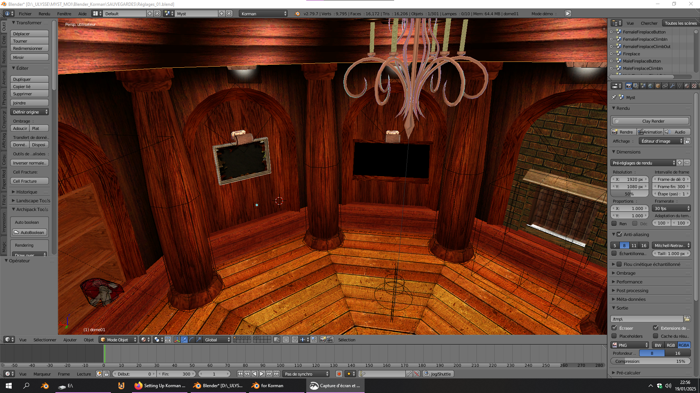
Task: Open the Object Data triangle tab icon
Action: point(680,86)
